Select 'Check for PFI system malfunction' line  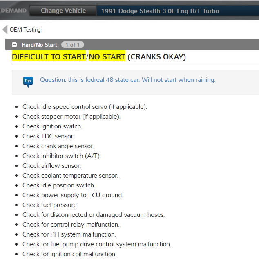coord(69,234)
